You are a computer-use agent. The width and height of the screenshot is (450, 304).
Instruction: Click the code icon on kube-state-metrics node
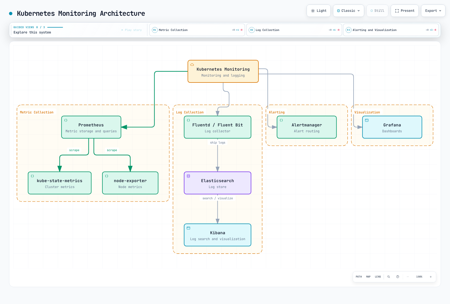click(32, 176)
